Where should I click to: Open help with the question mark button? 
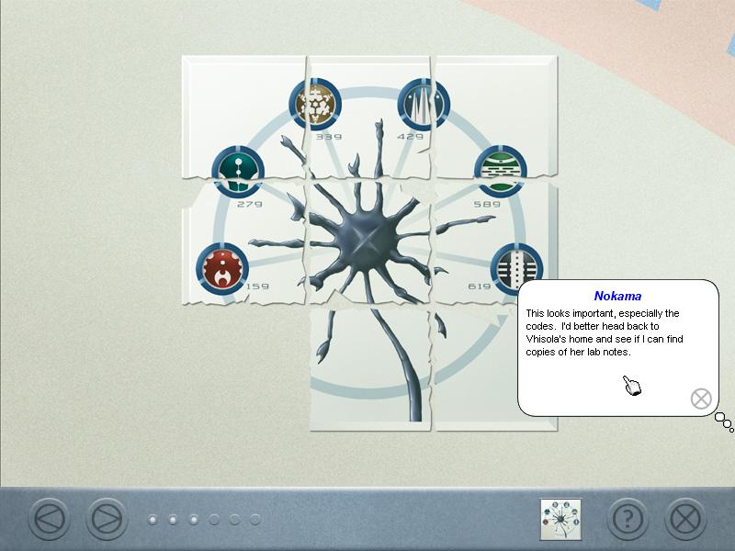tap(628, 519)
